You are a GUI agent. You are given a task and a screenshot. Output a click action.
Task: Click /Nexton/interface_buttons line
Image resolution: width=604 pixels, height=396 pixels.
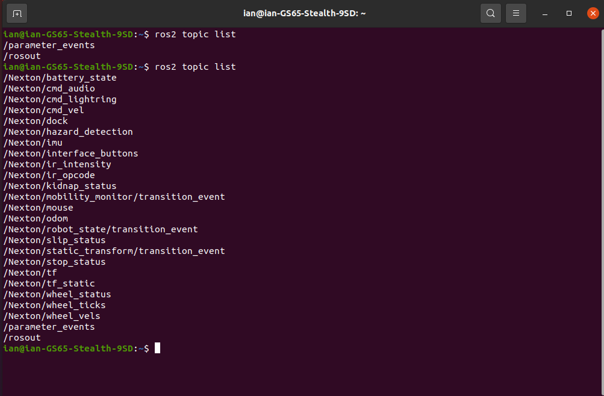pos(71,153)
